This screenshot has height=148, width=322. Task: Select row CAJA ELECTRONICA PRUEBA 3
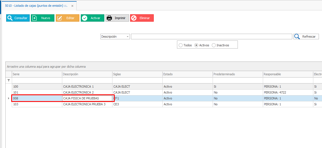84,104
